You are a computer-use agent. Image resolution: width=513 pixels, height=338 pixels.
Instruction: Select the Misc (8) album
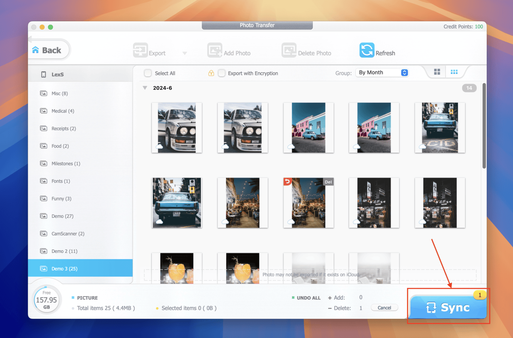coord(80,93)
